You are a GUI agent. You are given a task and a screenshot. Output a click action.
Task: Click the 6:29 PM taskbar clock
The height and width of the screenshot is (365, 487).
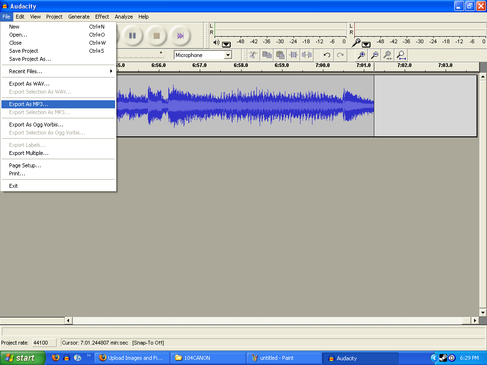tap(469, 358)
